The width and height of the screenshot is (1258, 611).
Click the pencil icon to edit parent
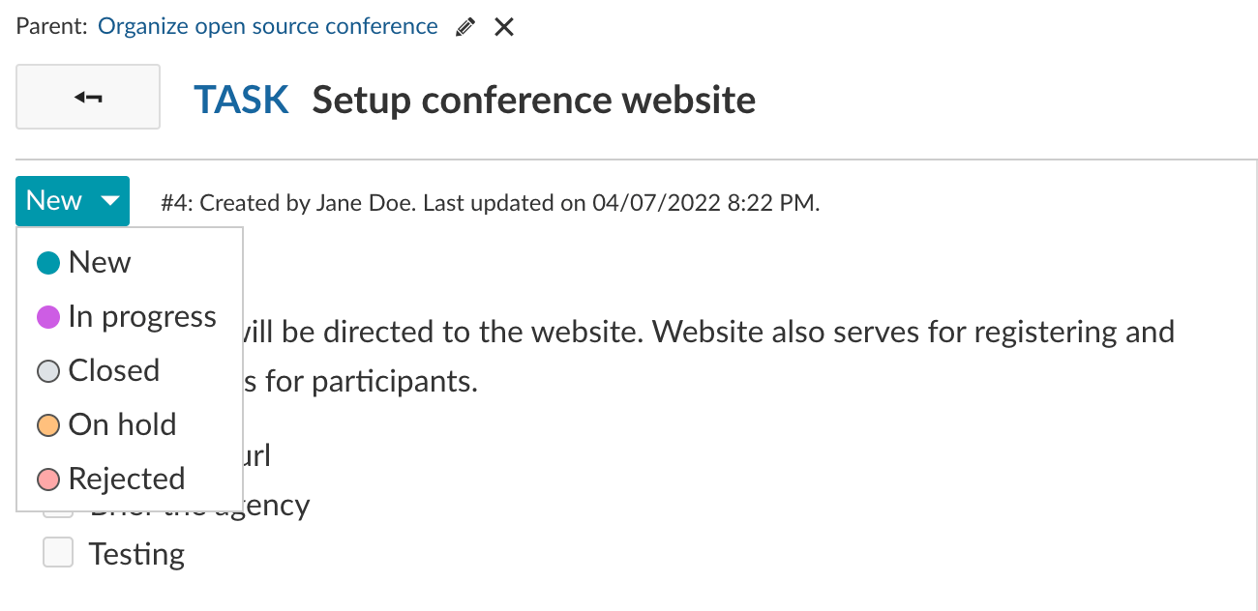(465, 27)
